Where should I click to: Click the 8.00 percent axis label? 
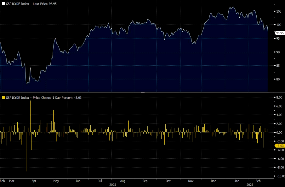pos(279,97)
